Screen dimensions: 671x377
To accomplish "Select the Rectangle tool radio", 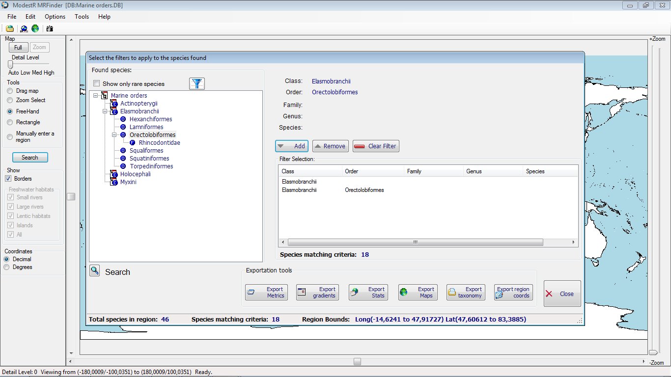I will click(x=10, y=122).
